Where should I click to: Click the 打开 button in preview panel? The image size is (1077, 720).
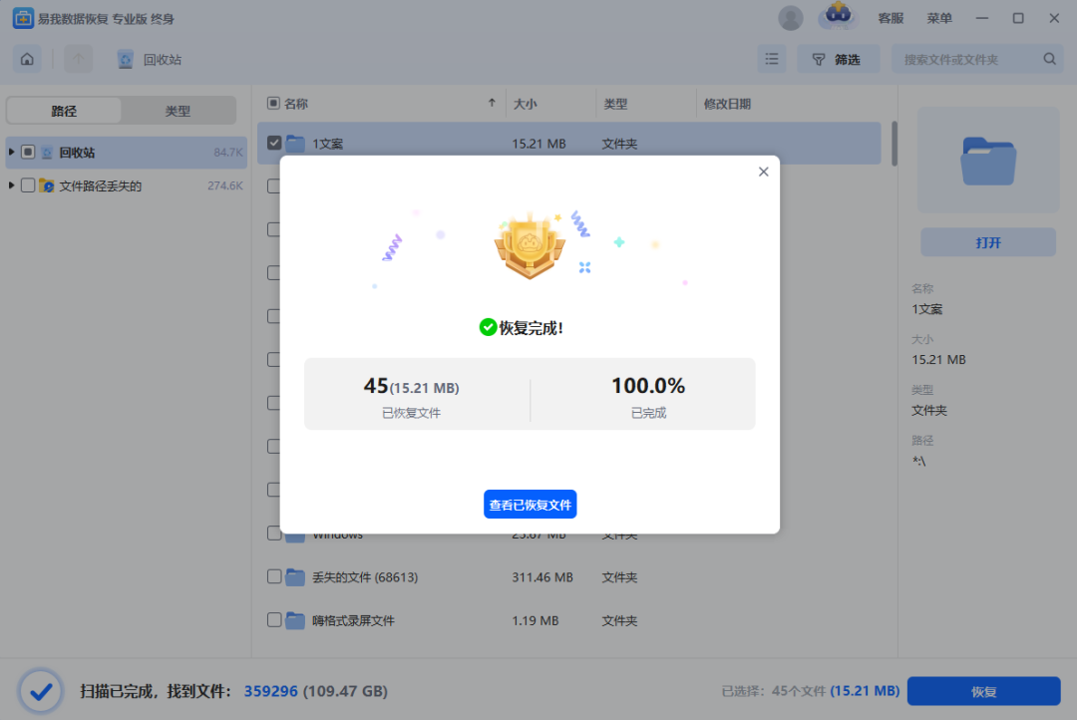click(x=987, y=242)
